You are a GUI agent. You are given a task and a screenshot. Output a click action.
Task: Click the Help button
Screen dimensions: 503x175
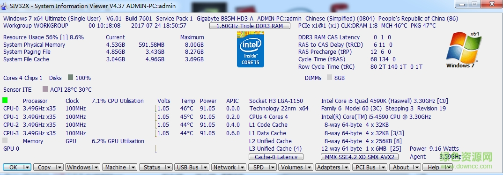[434, 167]
